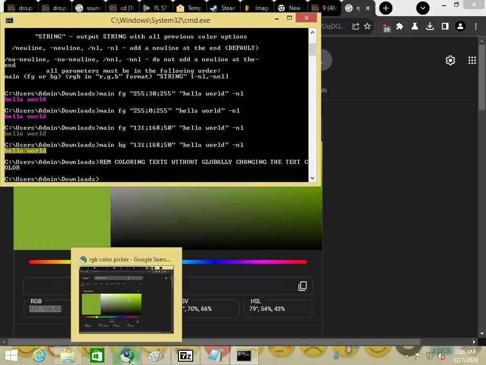Switch to the Steam tab
The width and height of the screenshot is (486, 365).
point(223,8)
